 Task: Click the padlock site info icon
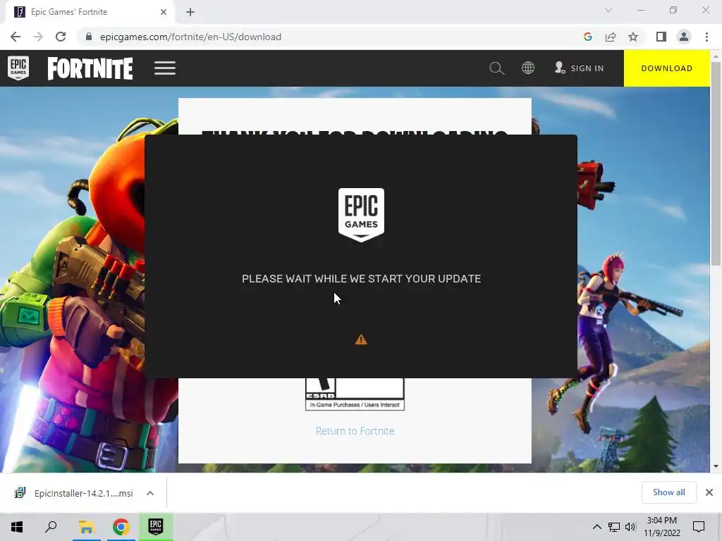(x=89, y=37)
